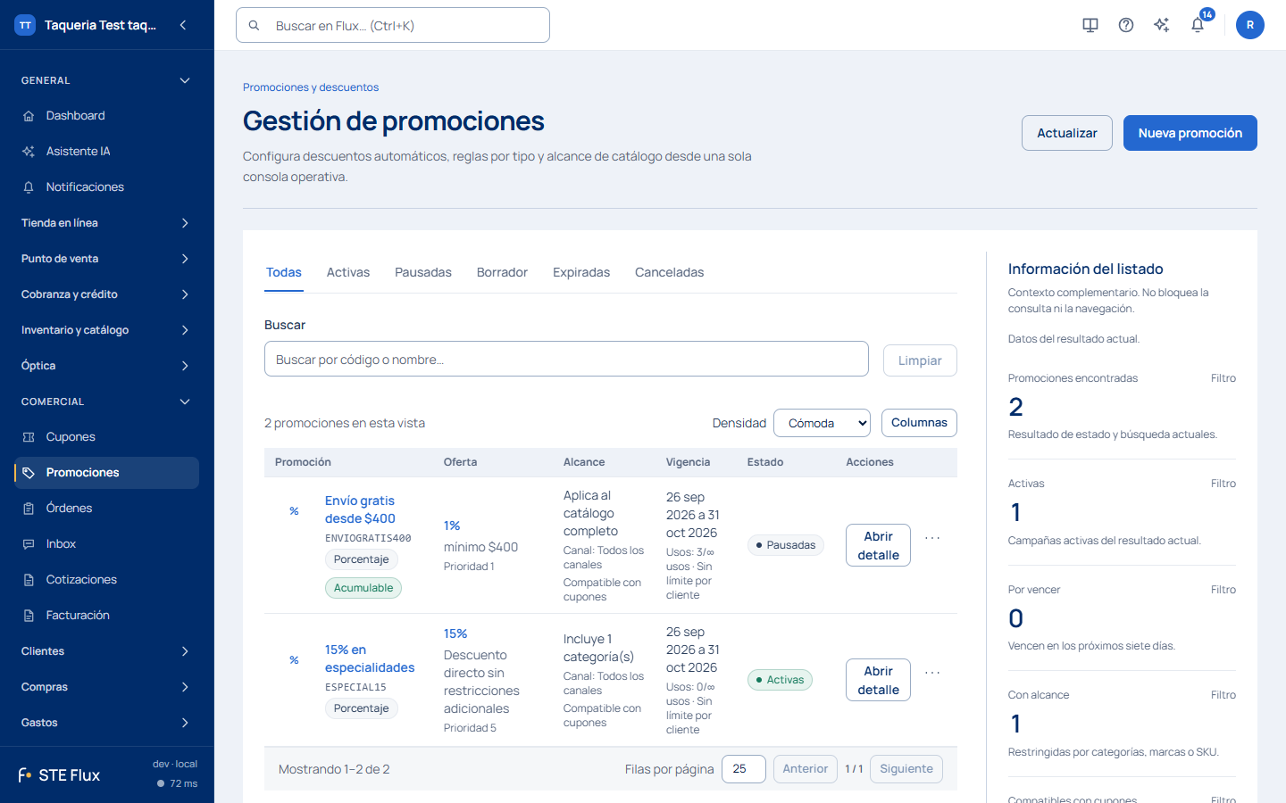Open the guide book icon in top bar
1286x803 pixels.
click(x=1090, y=25)
